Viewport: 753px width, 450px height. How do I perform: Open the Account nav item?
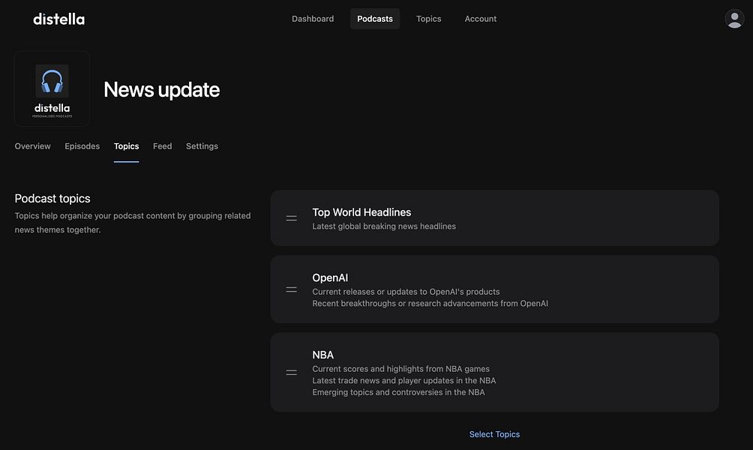(480, 19)
